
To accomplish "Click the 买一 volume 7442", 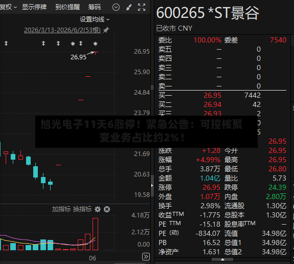I will click(x=253, y=95).
